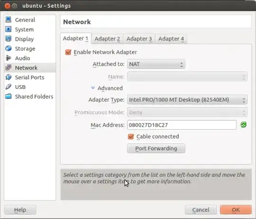Click the Port Forwarding button

(156, 148)
